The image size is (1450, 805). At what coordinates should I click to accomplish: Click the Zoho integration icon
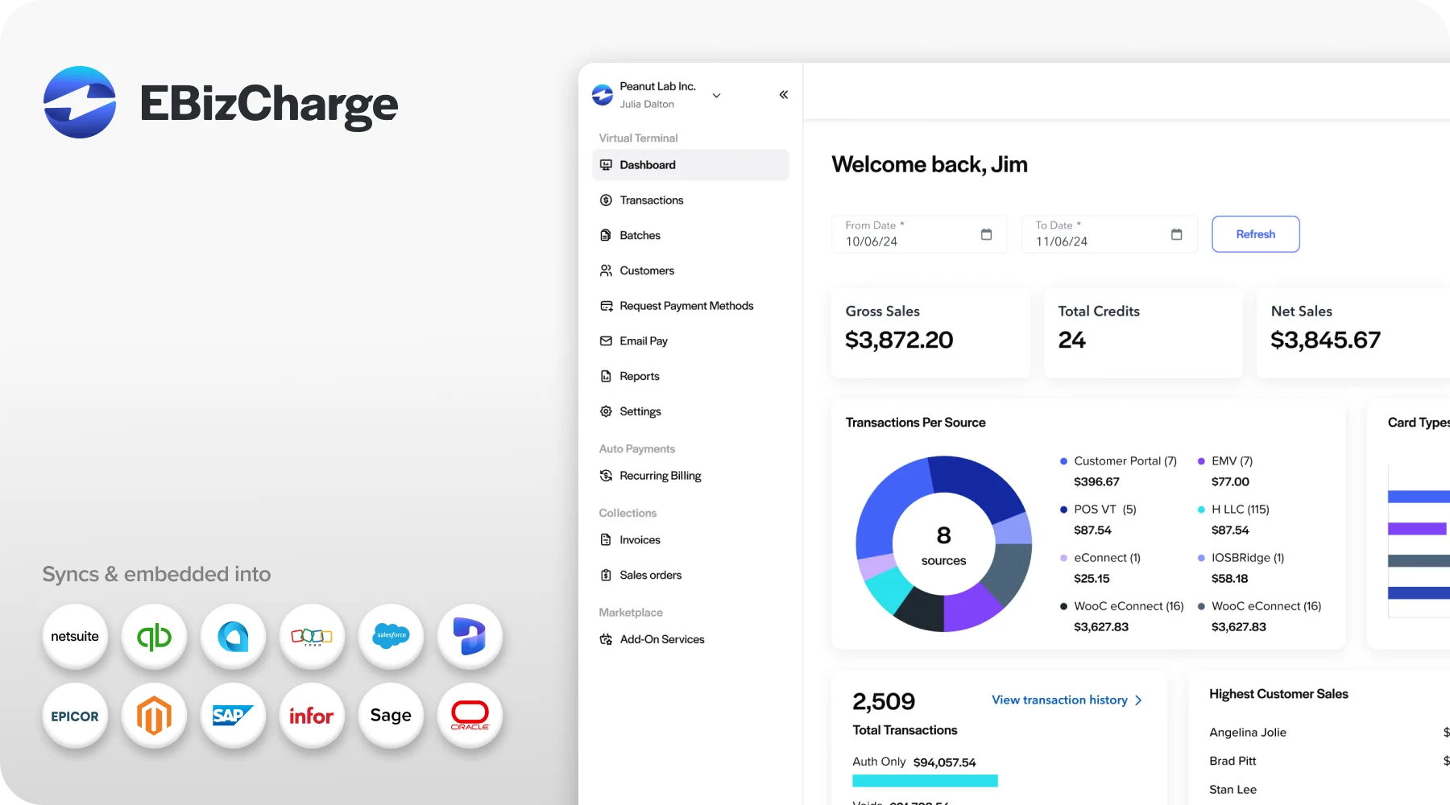[x=312, y=636]
